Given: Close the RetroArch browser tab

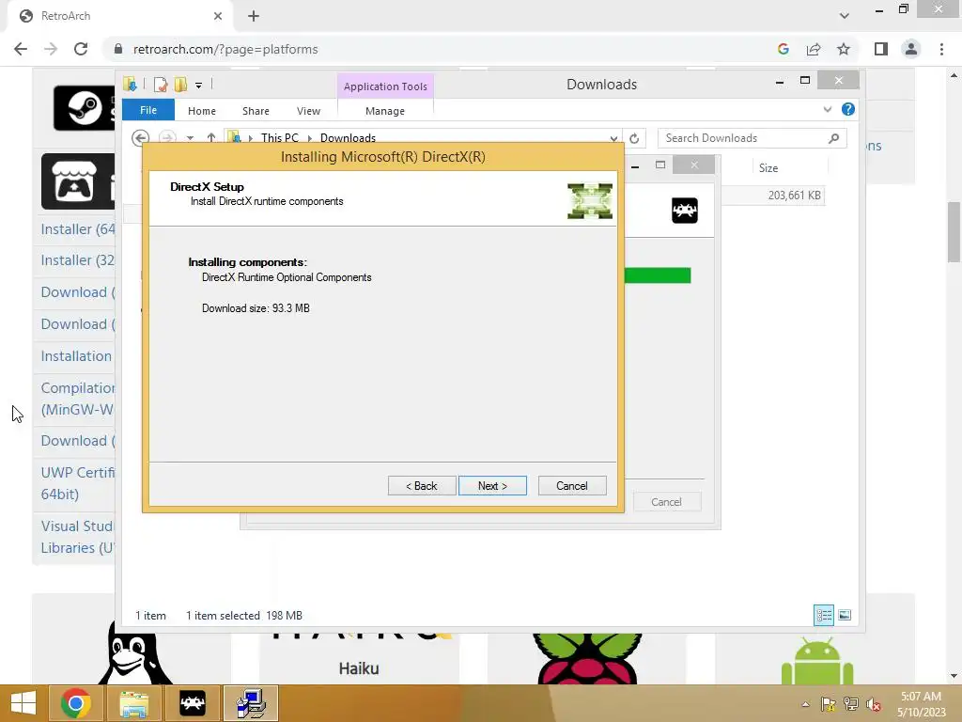Looking at the screenshot, I should [217, 16].
